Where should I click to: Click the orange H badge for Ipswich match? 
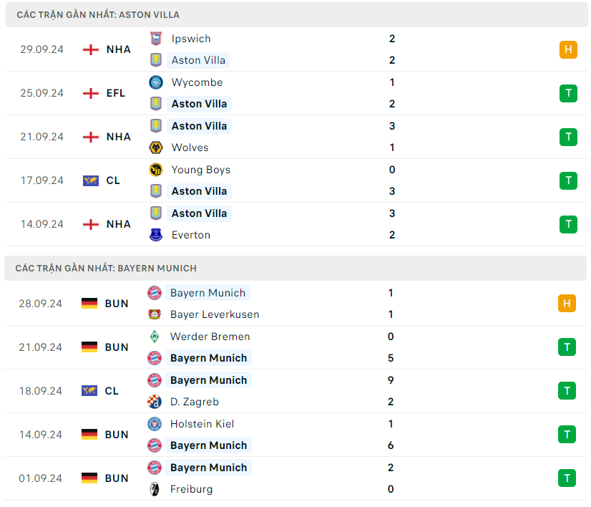point(568,49)
